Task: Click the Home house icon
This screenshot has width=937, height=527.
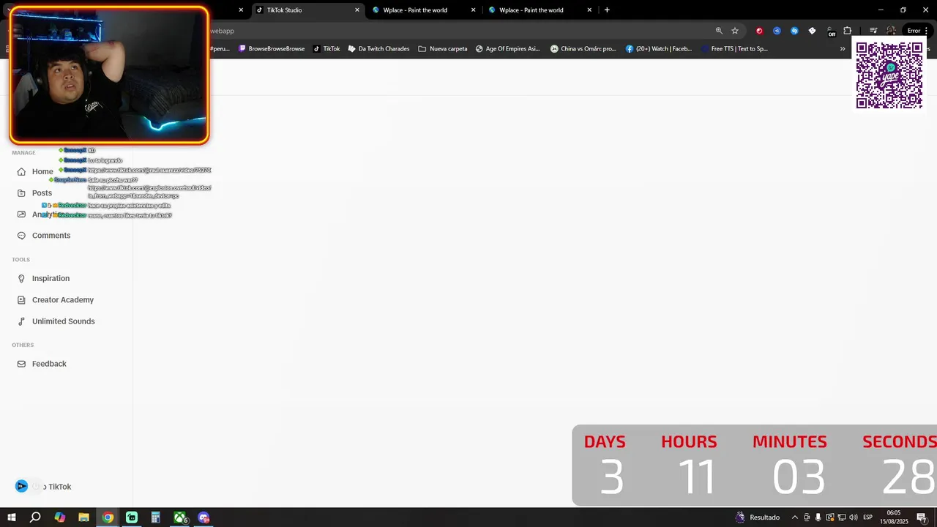Action: pos(21,172)
